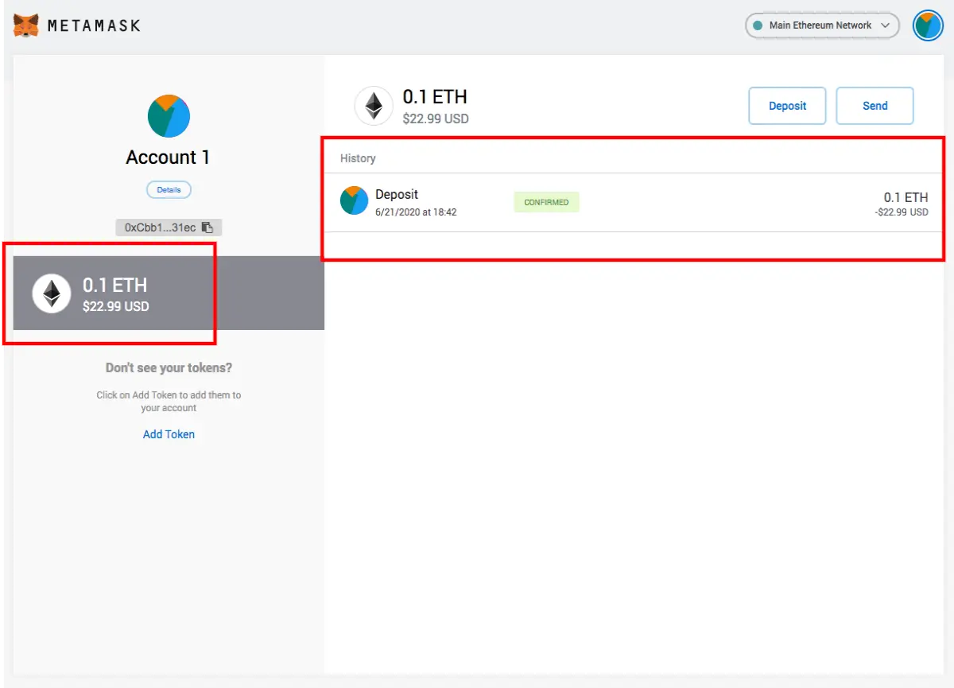Screen dimensions: 954x688
Task: Open account Details button
Action: tap(169, 190)
